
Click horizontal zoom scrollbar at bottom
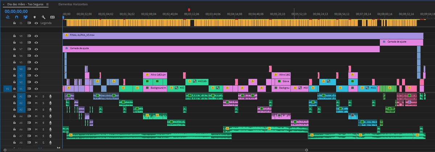point(156,149)
